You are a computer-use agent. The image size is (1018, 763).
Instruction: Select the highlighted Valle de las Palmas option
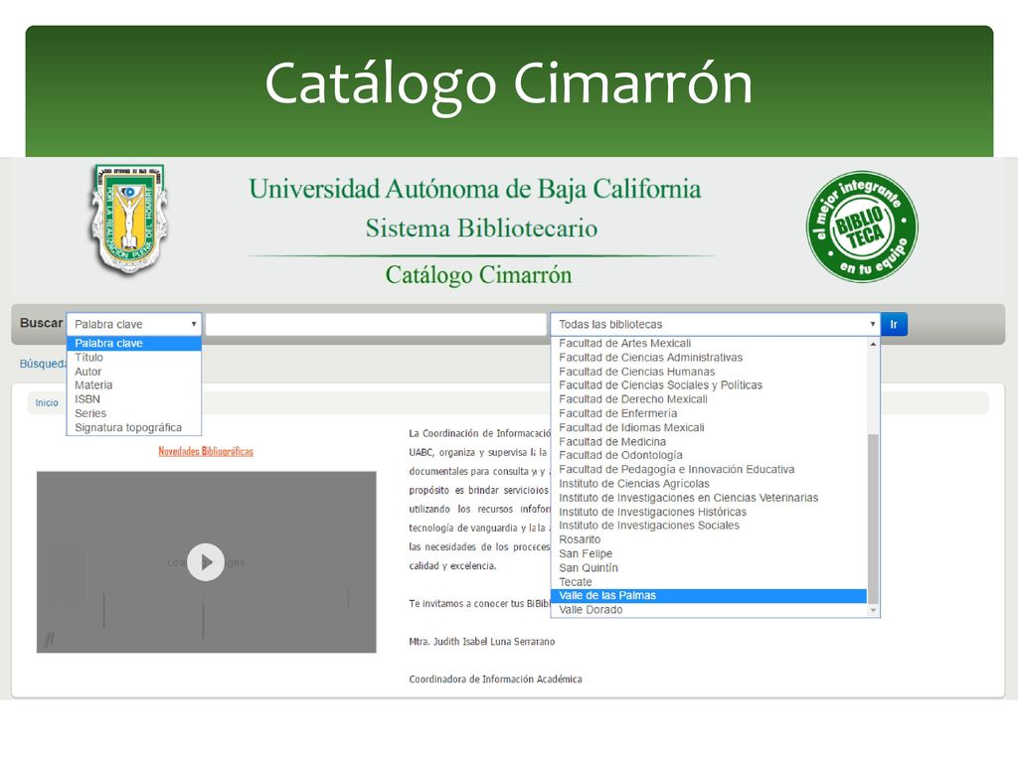[709, 596]
